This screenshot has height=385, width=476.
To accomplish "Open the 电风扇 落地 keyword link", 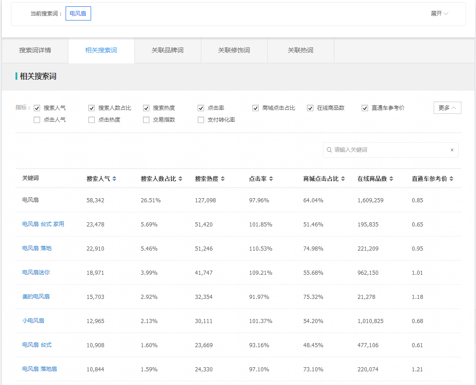I will [x=37, y=248].
